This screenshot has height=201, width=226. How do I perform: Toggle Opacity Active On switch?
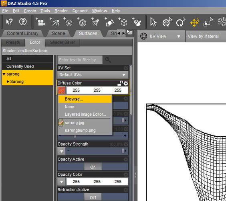click(x=93, y=166)
